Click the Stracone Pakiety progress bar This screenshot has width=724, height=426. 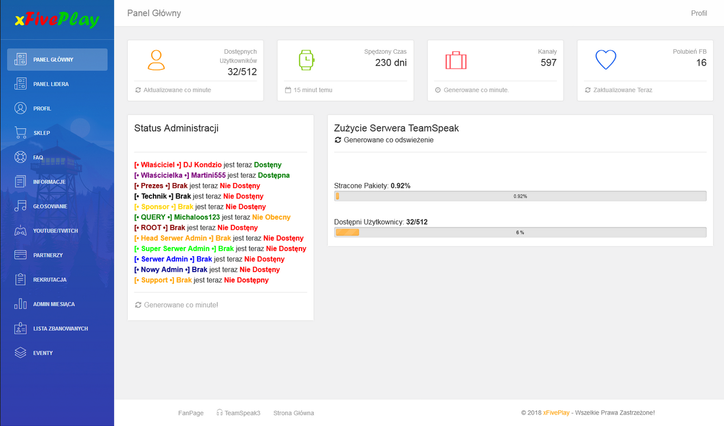click(520, 196)
